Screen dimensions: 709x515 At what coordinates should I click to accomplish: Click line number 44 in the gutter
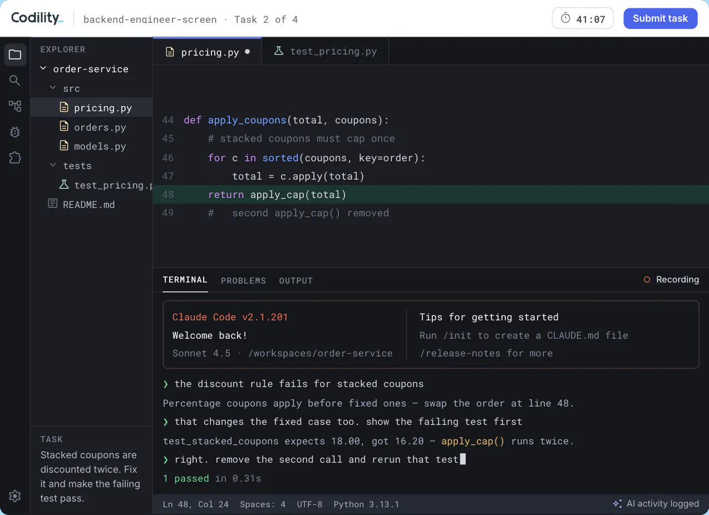(168, 120)
